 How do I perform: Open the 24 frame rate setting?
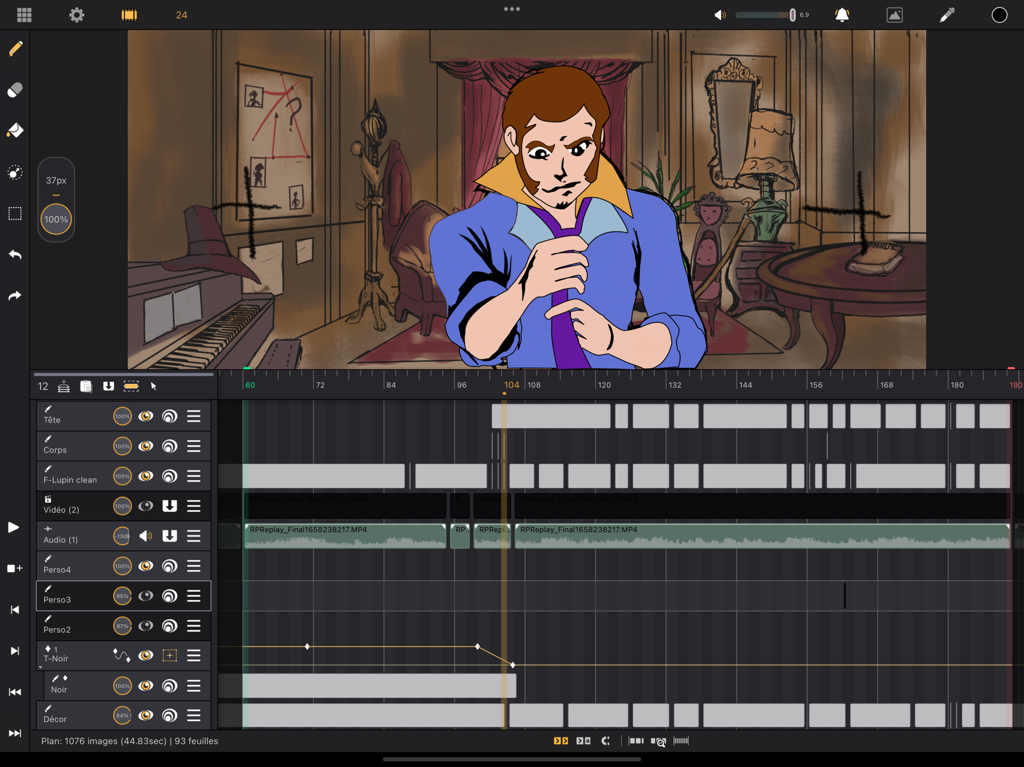(x=181, y=15)
